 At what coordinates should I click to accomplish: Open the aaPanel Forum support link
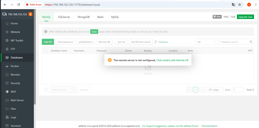[x=171, y=126]
